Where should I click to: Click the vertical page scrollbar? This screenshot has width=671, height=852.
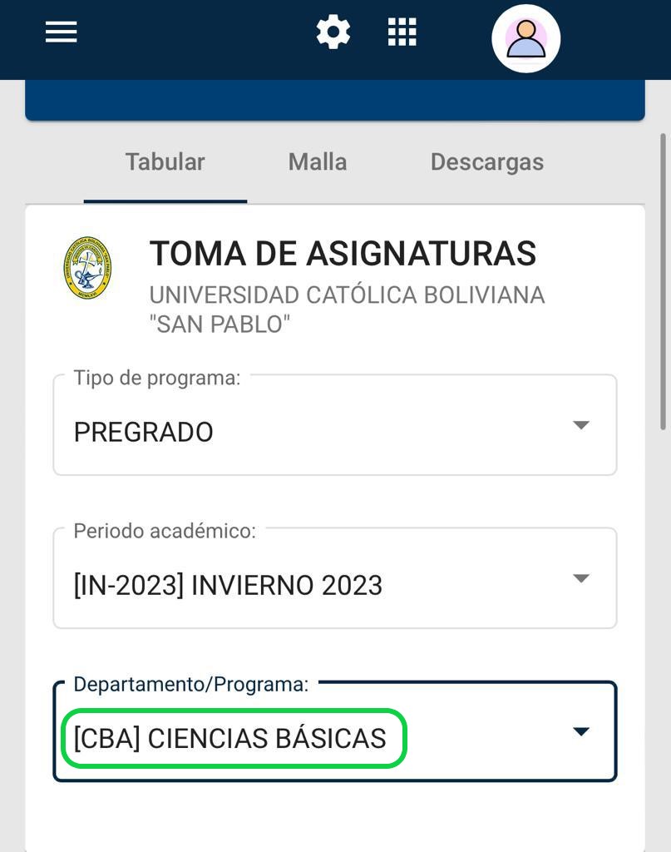[663, 283]
